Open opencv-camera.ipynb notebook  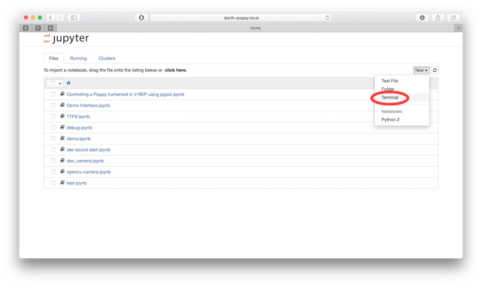(88, 172)
